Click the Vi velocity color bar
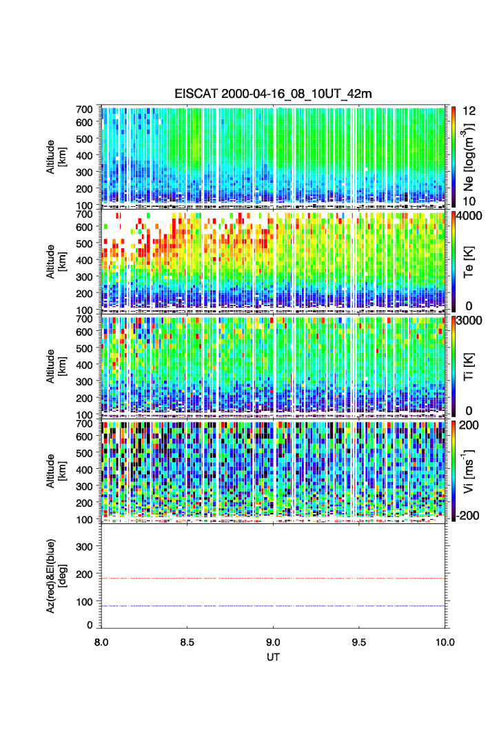The width and height of the screenshot is (488, 733). (x=454, y=470)
